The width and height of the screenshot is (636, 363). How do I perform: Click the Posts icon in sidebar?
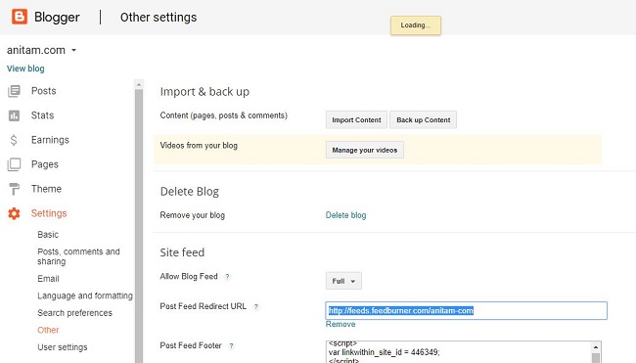click(x=14, y=91)
